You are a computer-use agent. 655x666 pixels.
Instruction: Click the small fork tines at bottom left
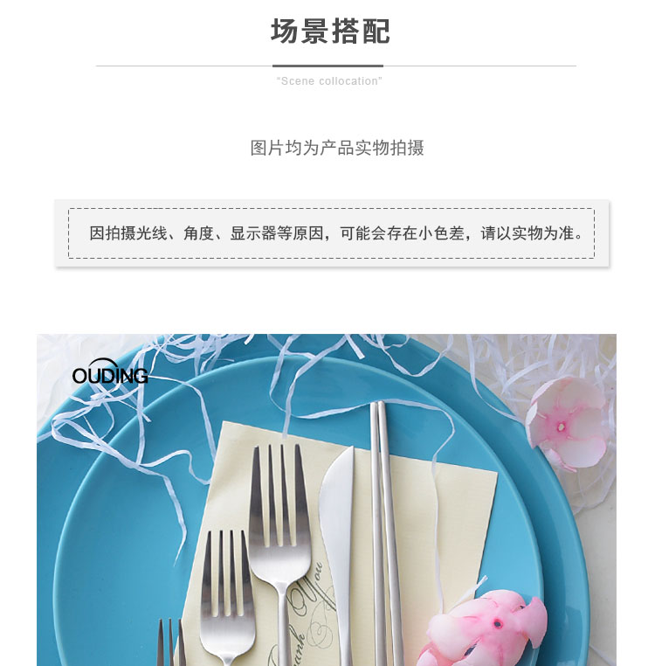(x=171, y=643)
